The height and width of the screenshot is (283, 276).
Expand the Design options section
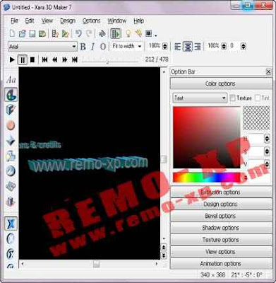click(221, 204)
